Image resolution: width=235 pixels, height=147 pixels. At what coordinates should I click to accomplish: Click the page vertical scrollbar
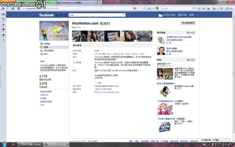point(234,73)
